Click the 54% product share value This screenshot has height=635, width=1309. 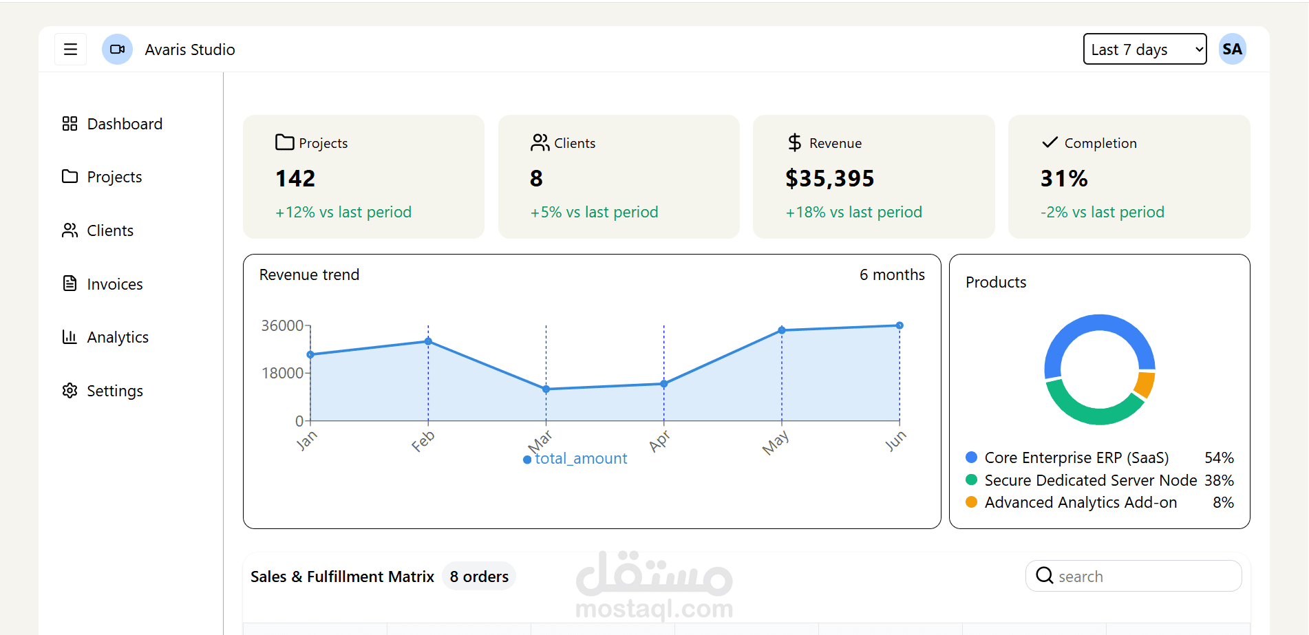[x=1219, y=458]
